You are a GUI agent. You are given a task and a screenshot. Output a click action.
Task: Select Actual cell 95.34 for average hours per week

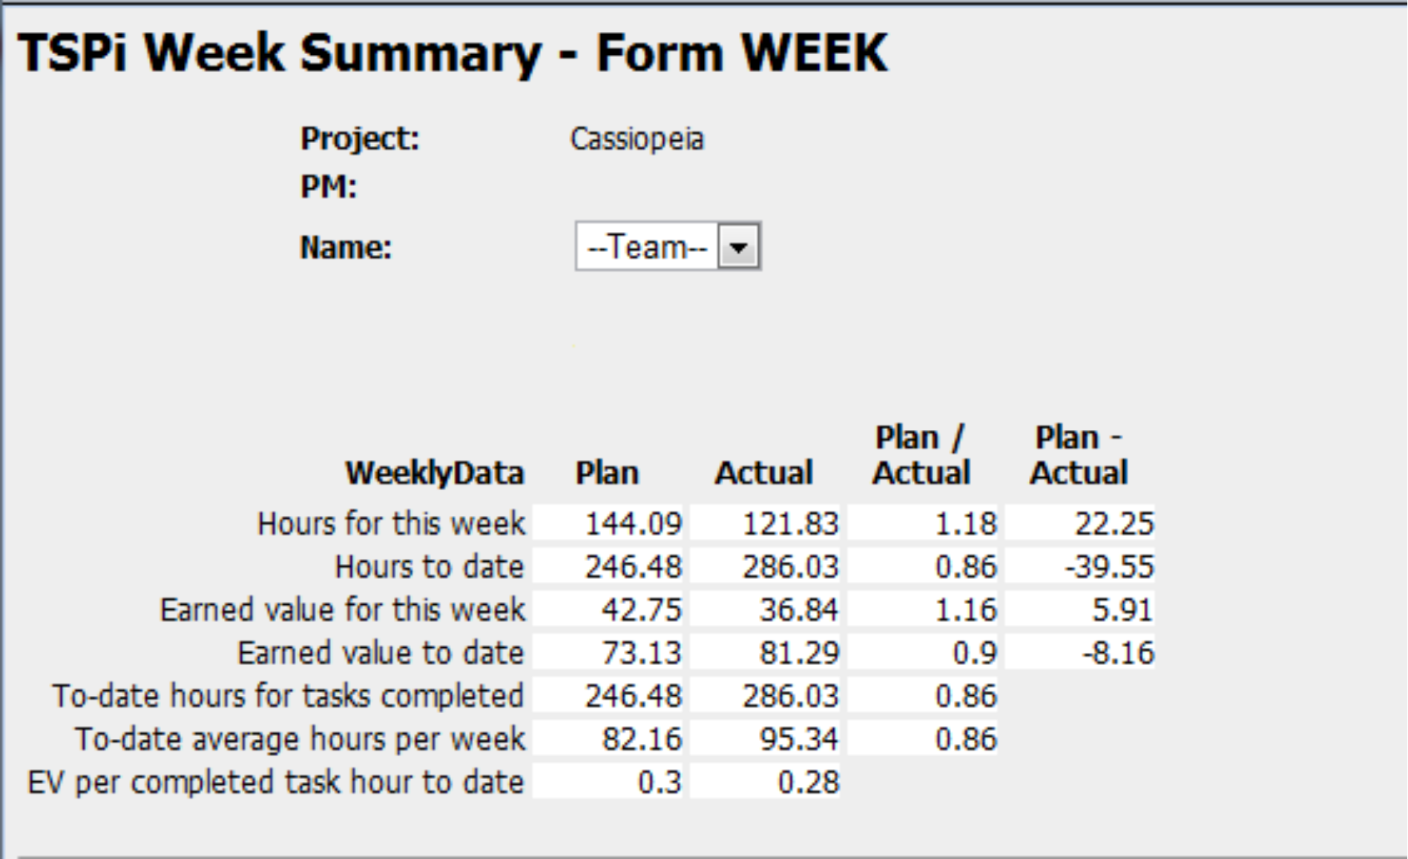[x=766, y=739]
